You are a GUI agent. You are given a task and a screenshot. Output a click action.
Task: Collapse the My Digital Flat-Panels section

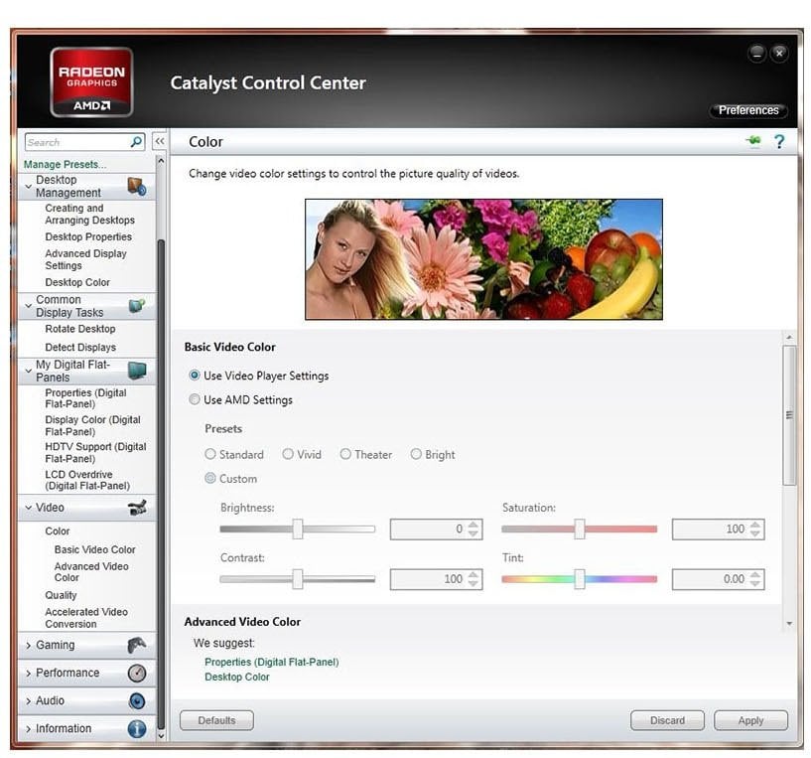pos(29,371)
